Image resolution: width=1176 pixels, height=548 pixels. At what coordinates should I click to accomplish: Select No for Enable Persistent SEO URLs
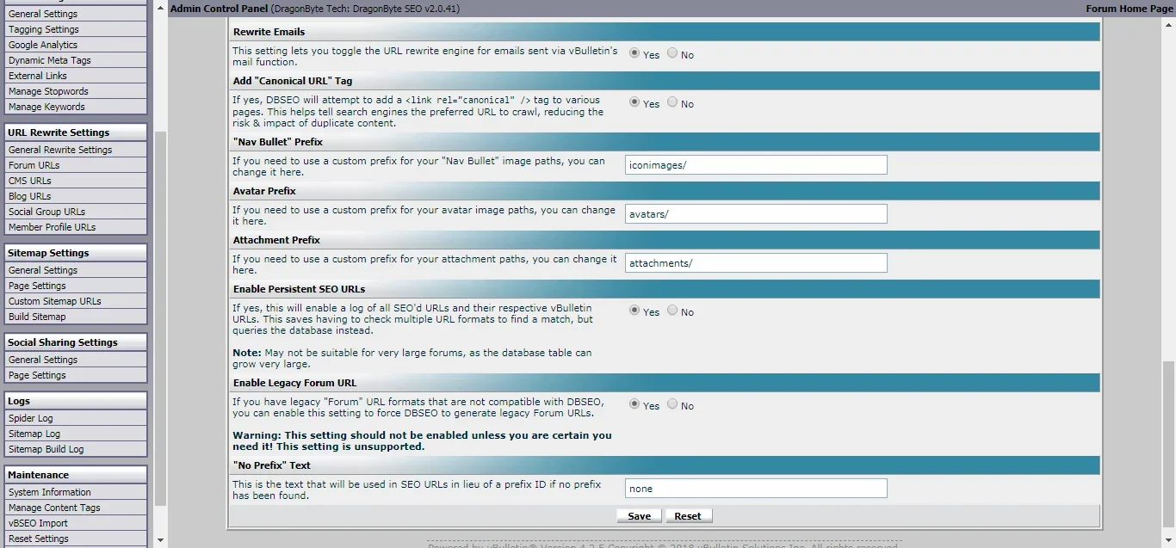pos(672,310)
